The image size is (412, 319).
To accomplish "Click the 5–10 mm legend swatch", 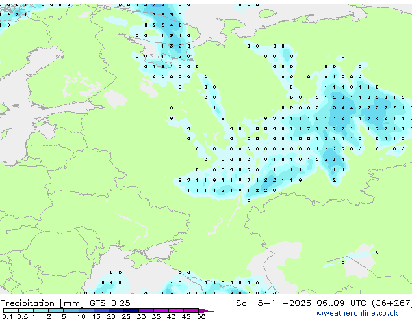I will pyautogui.click(x=71, y=311).
